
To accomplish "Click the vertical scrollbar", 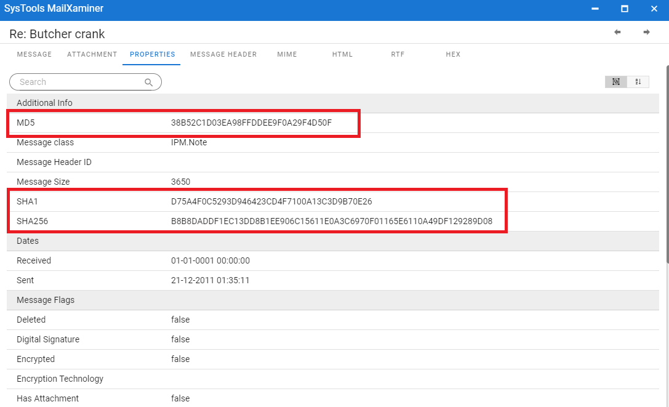I will click(667, 164).
